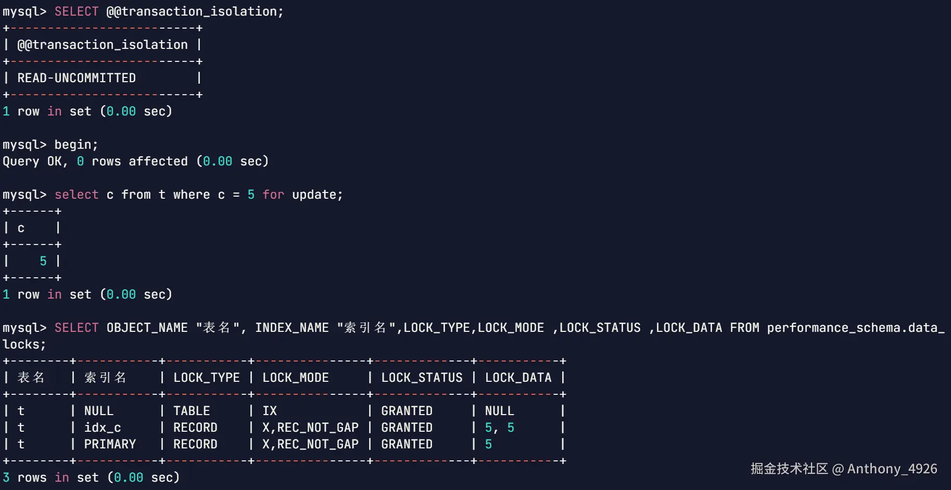Click the LOCK_TYPE column header in results
This screenshot has height=490, width=951.
tap(206, 378)
